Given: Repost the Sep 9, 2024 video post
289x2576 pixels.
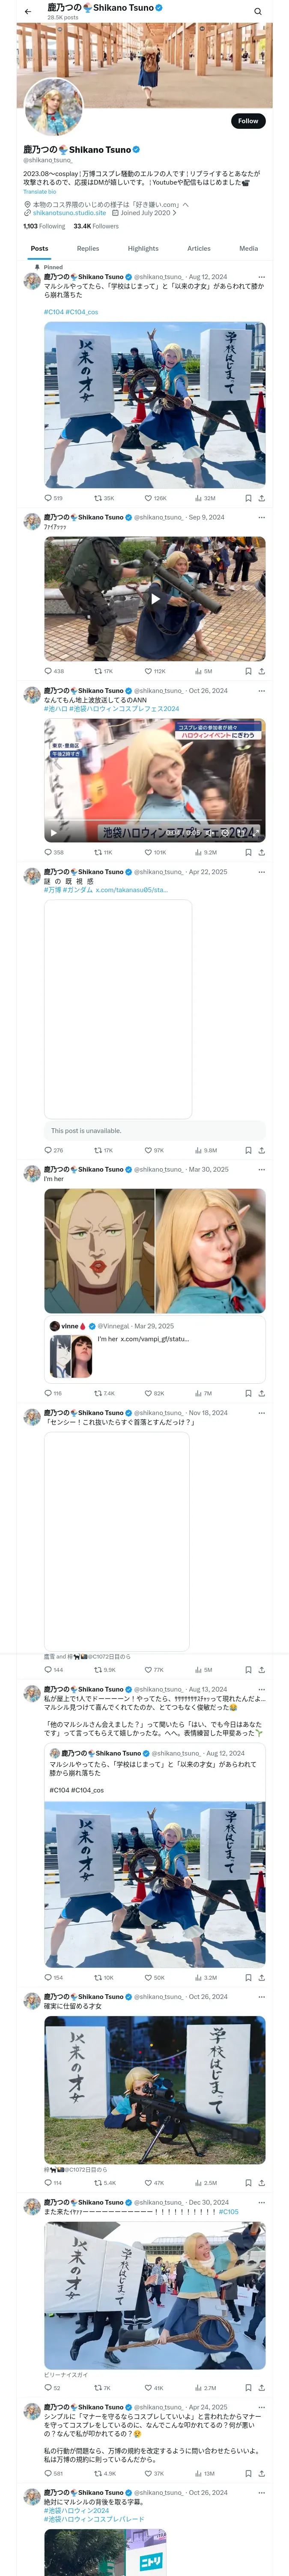Looking at the screenshot, I should point(98,671).
